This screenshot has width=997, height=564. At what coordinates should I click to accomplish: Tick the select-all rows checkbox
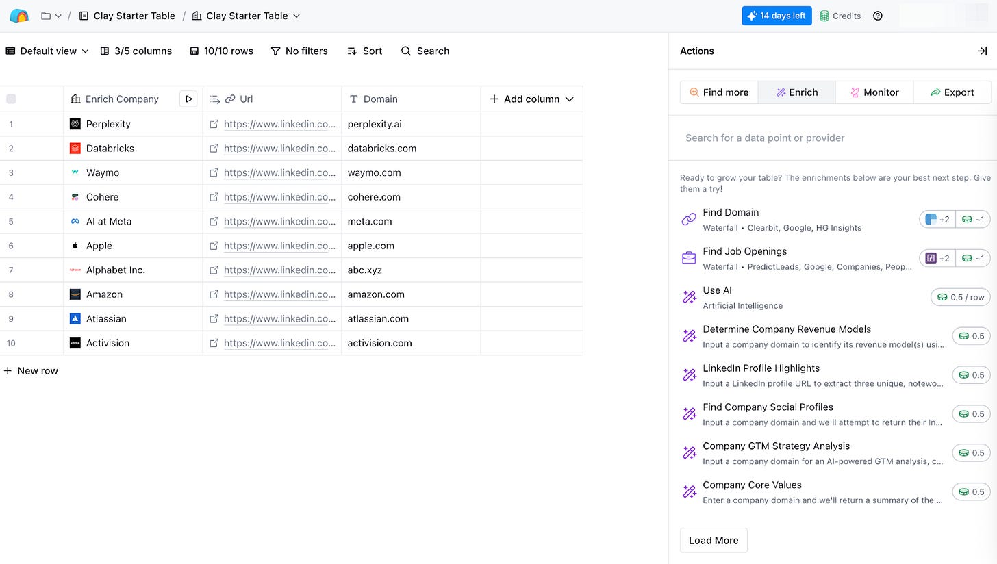11,99
